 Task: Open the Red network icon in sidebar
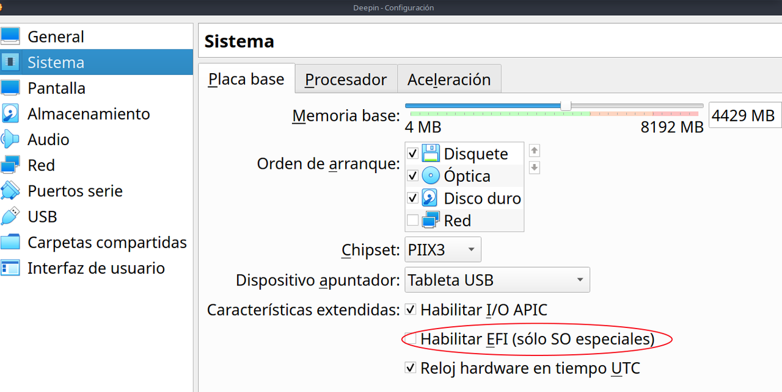point(10,165)
